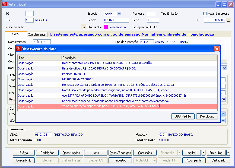The image size is (235, 168).
Task: Click the Tipo column header
Action: (x=40, y=58)
